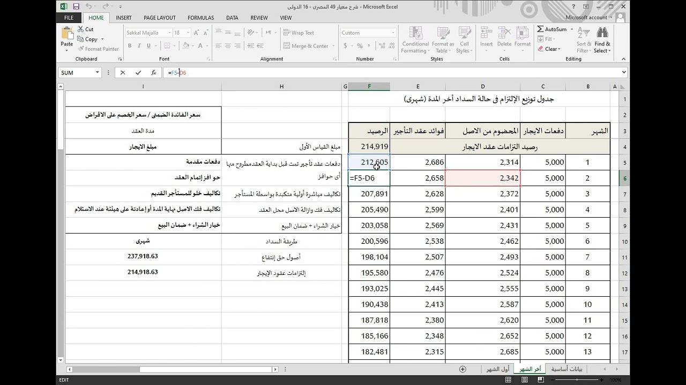Apply comma number style
This screenshot has width=686, height=385.
pyautogui.click(x=368, y=46)
